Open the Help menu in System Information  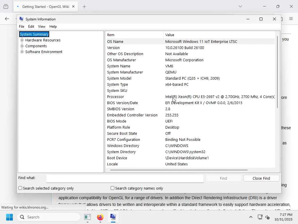(53, 27)
